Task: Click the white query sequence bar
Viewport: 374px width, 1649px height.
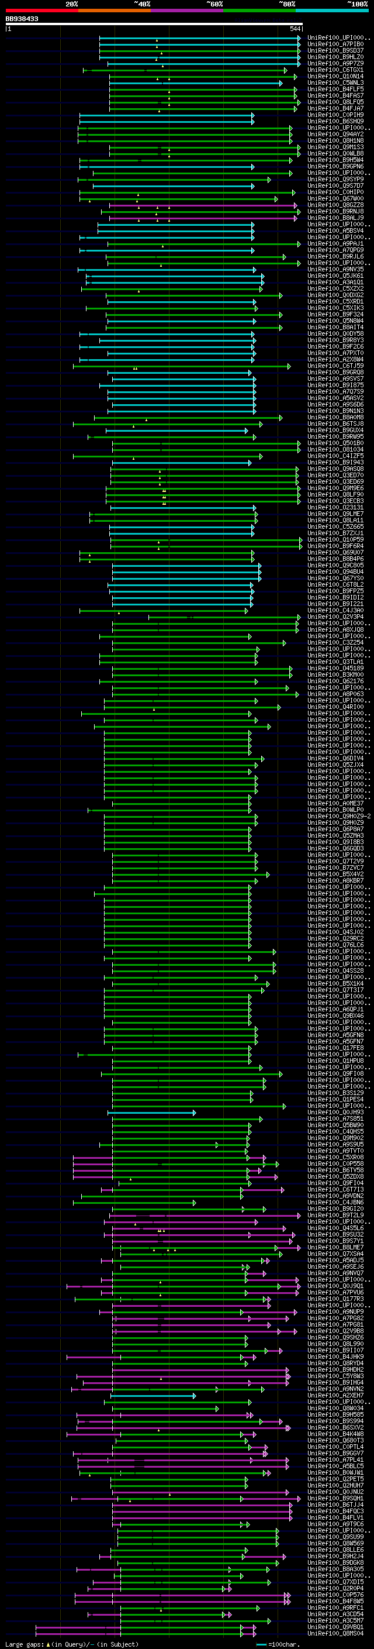Action: 154,25
